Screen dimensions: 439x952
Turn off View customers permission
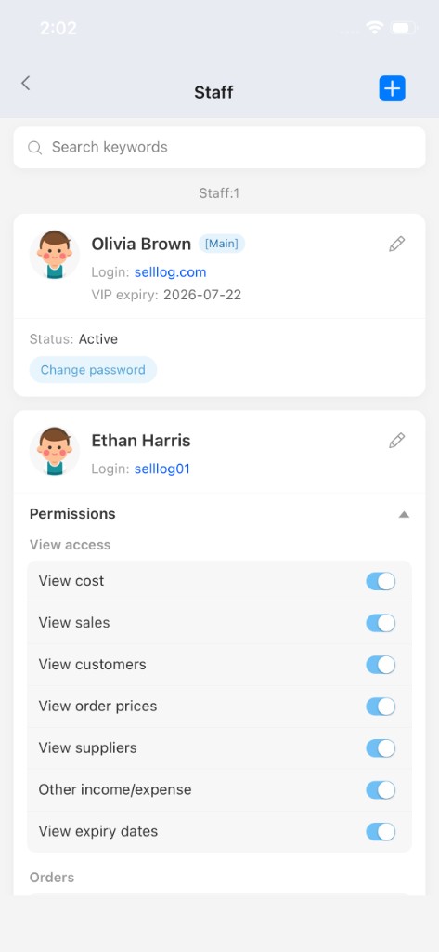coord(381,665)
